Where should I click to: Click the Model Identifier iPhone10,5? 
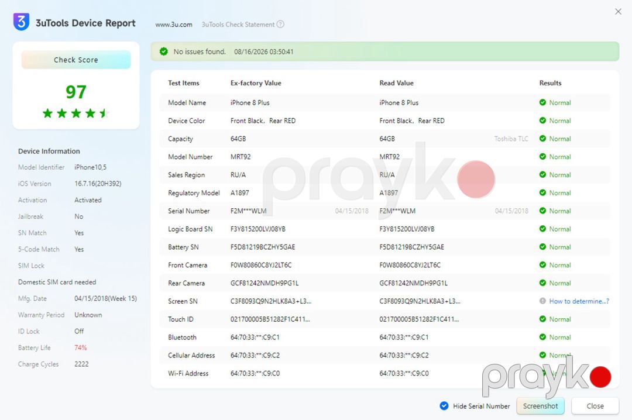(90, 167)
